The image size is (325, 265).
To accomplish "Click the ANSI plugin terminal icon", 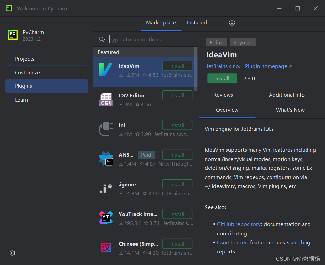I will coord(106,159).
